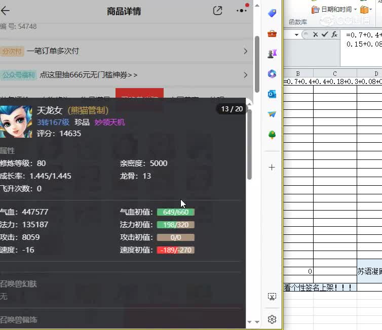Select the cell starting with 苏语凝
This screenshot has width=382, height=330.
pos(369,271)
